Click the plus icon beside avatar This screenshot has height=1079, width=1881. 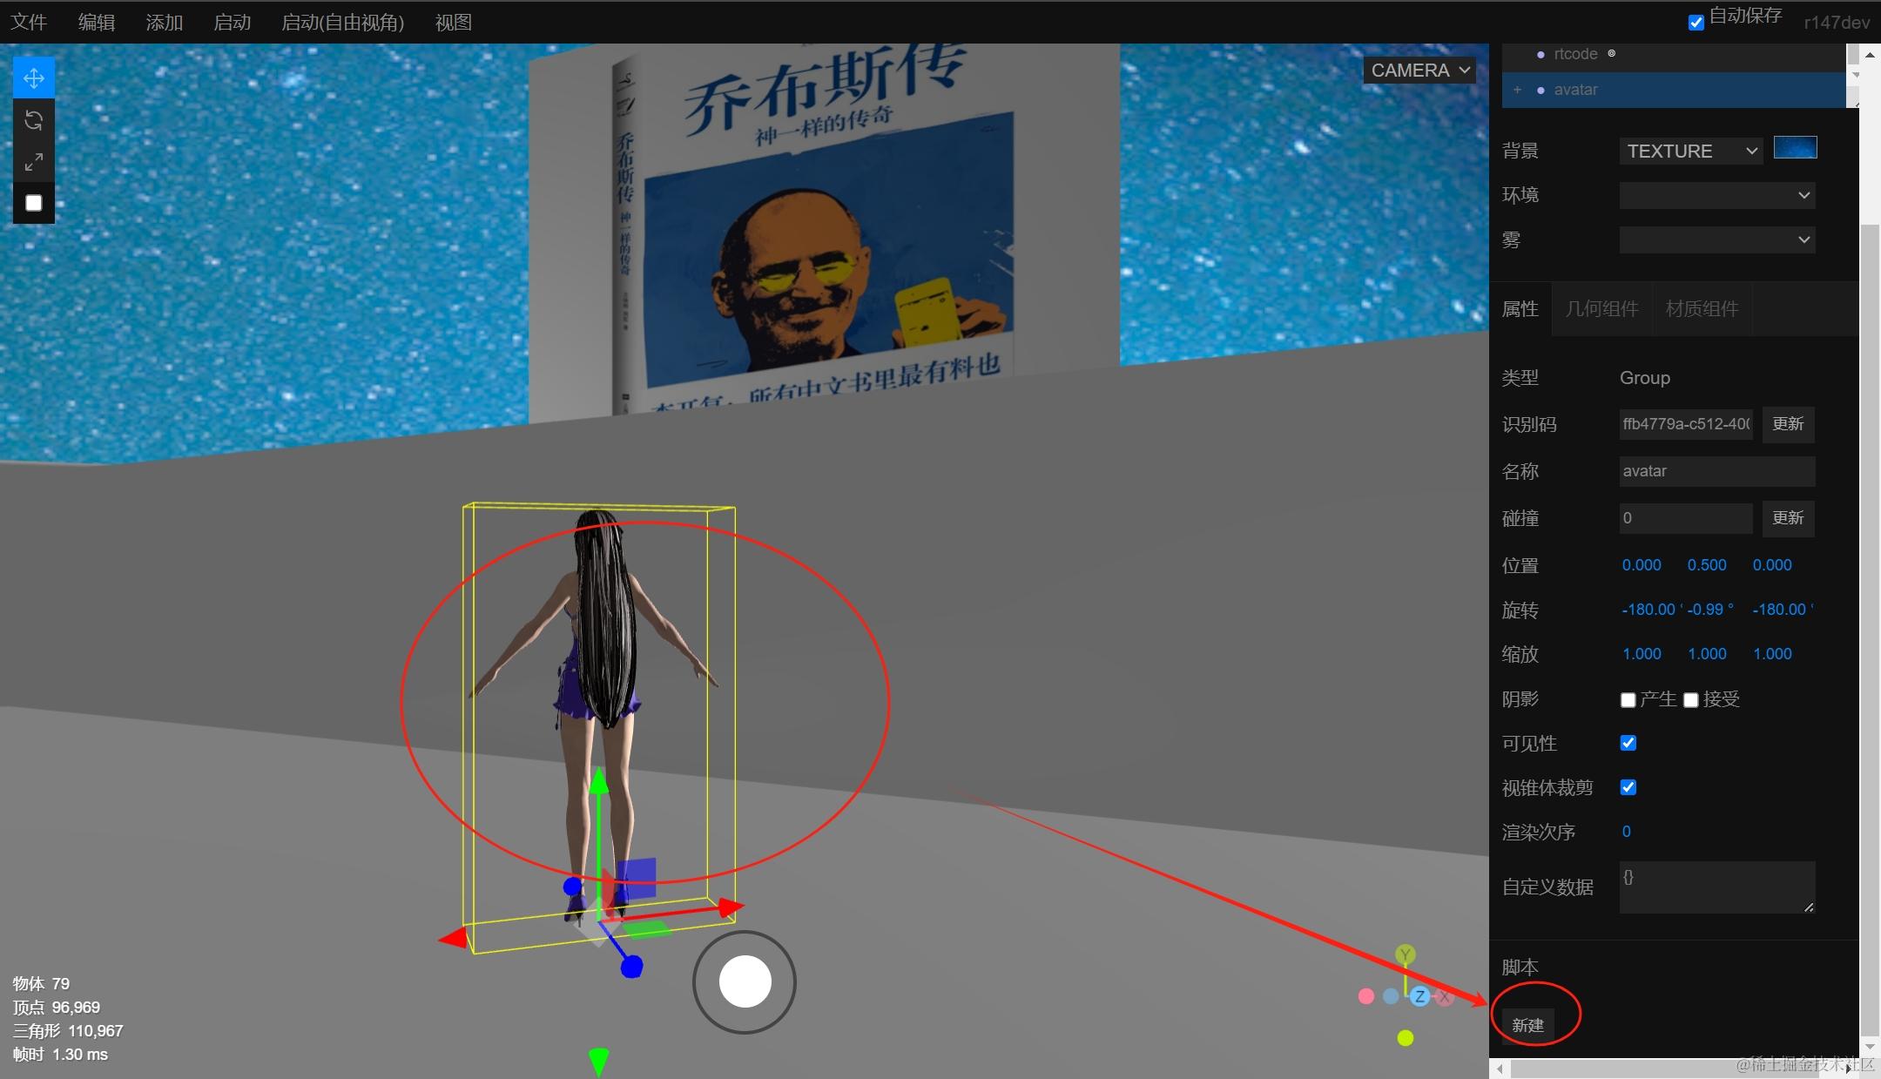click(x=1517, y=90)
